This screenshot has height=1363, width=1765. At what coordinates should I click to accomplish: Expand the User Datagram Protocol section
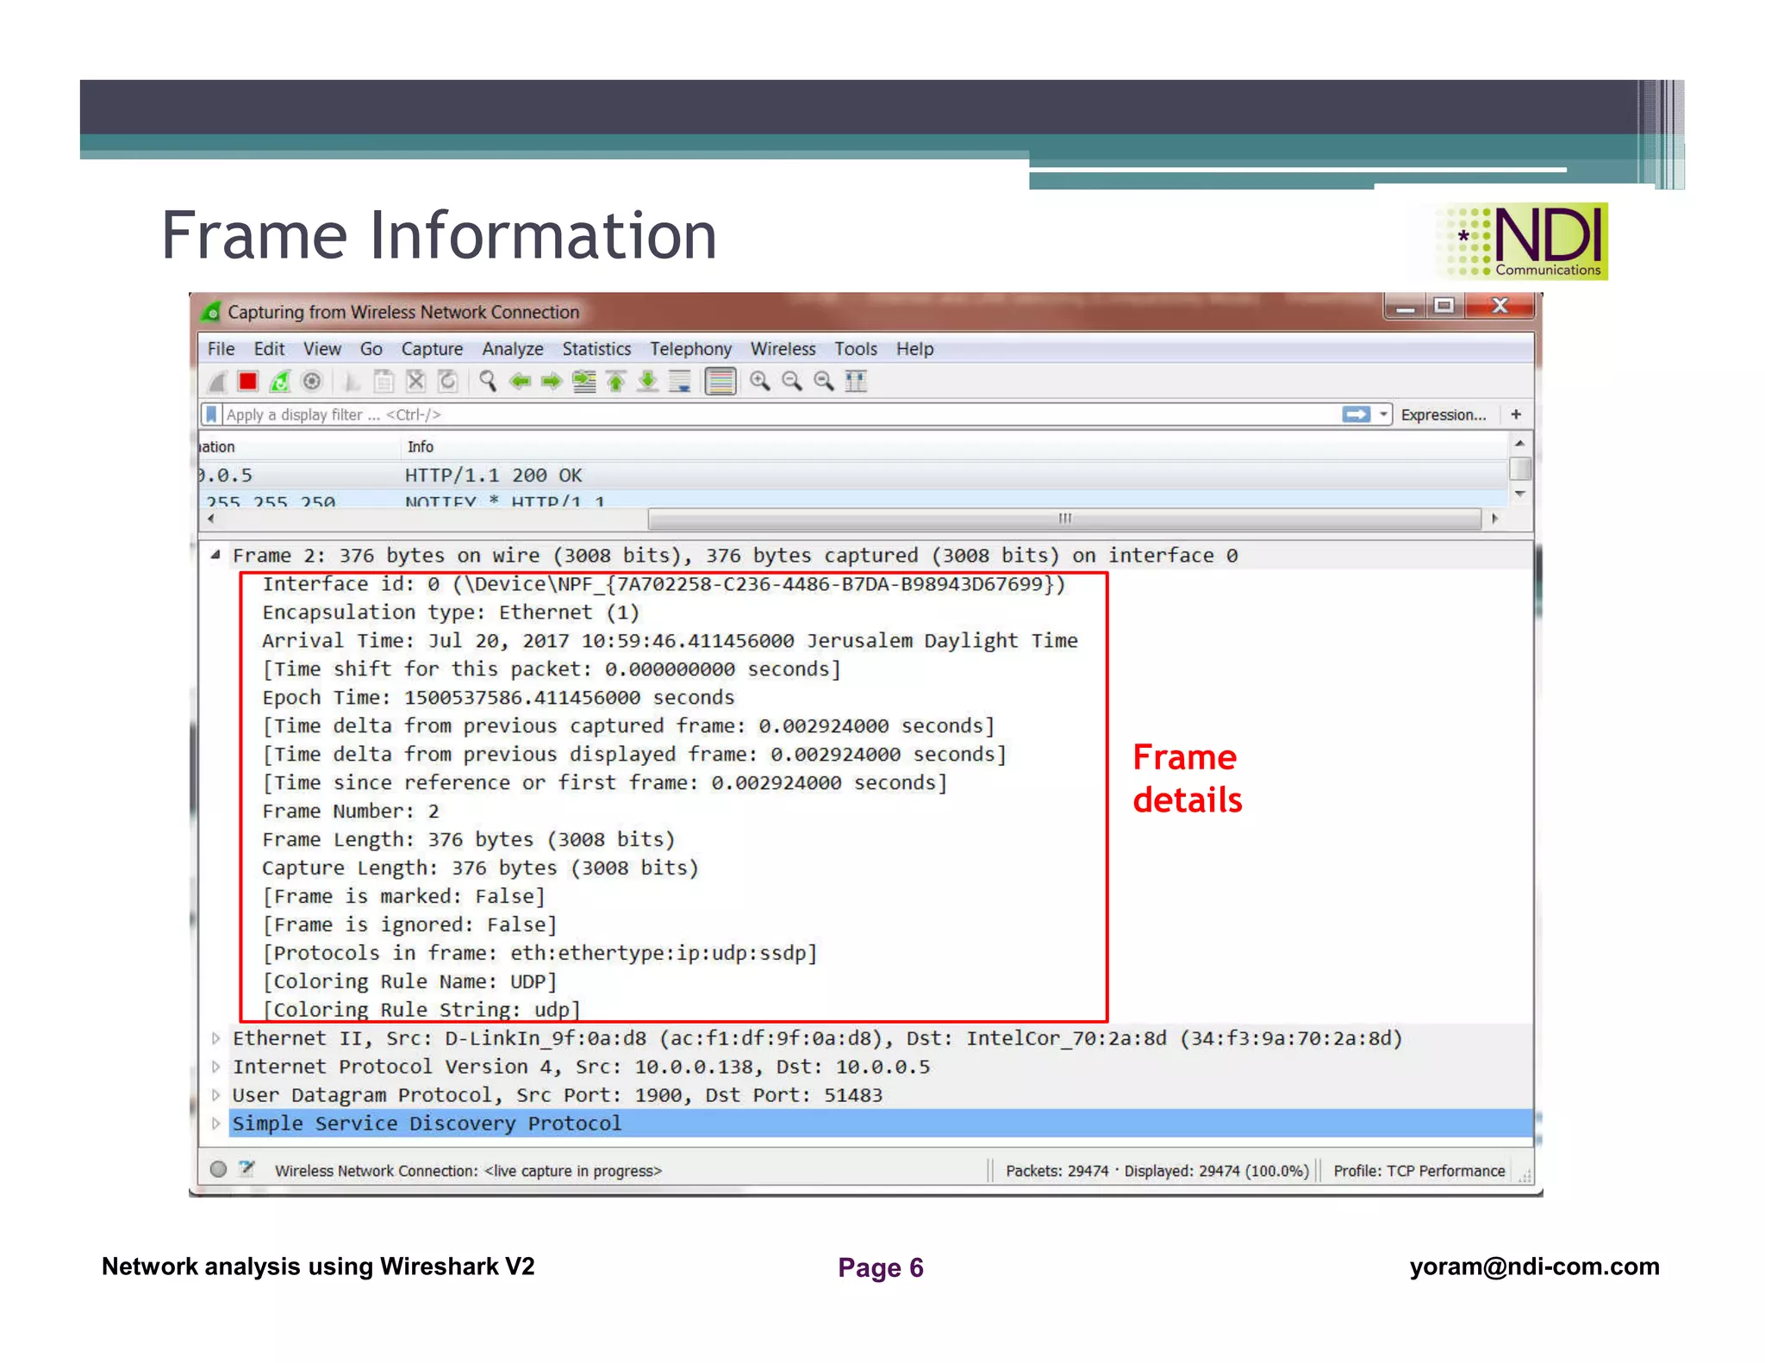(x=215, y=1095)
